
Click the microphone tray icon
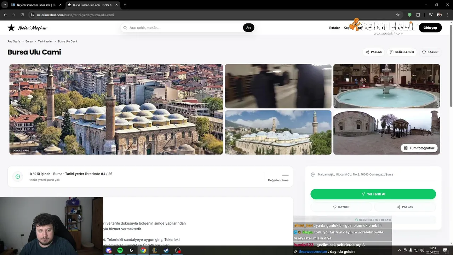411,250
